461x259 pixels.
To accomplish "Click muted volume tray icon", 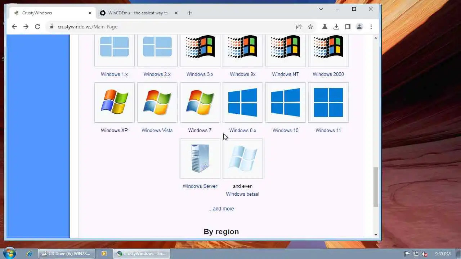I will (425, 254).
